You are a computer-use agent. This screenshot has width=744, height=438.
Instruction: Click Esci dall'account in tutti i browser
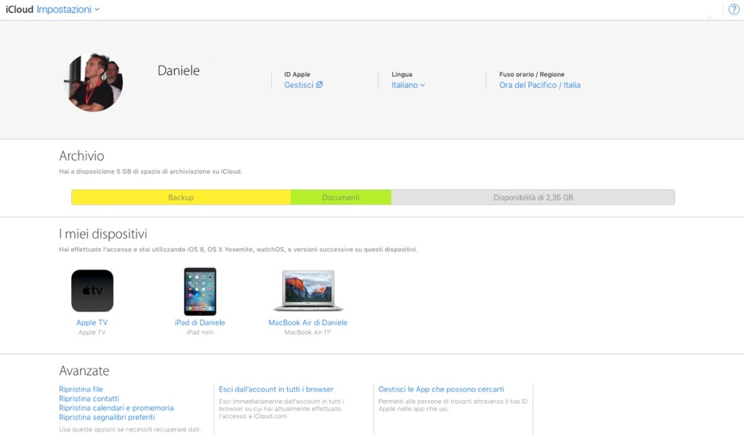tap(276, 389)
